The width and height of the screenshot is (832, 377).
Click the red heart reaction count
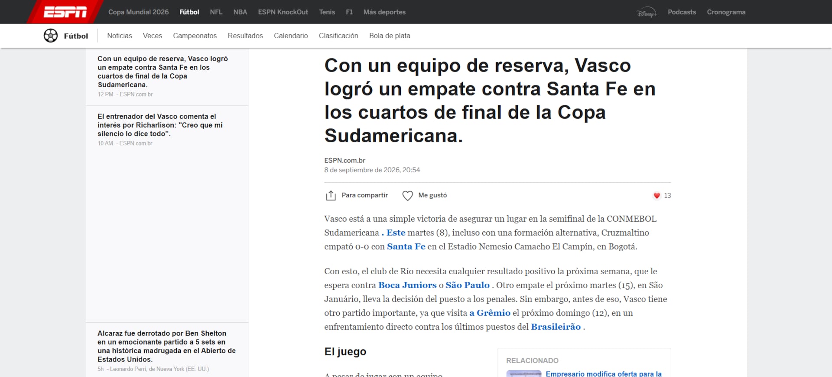coord(662,196)
